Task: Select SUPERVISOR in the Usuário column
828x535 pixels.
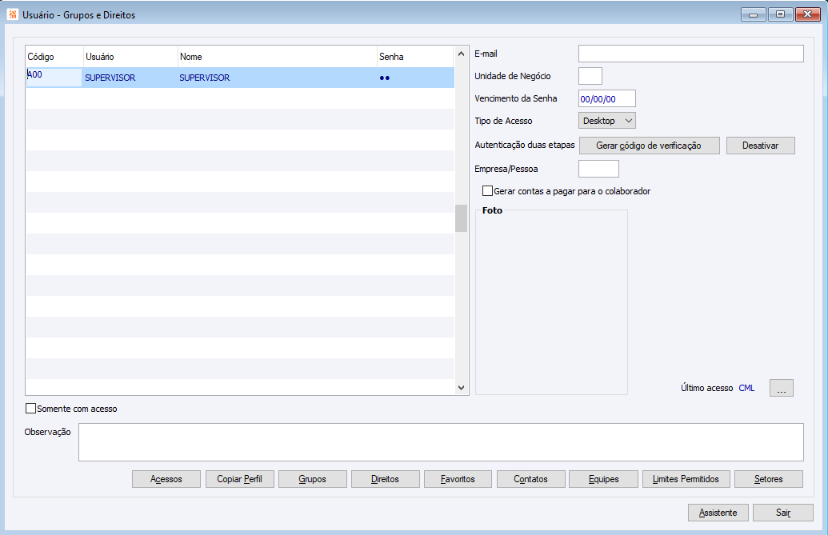Action: [x=110, y=78]
